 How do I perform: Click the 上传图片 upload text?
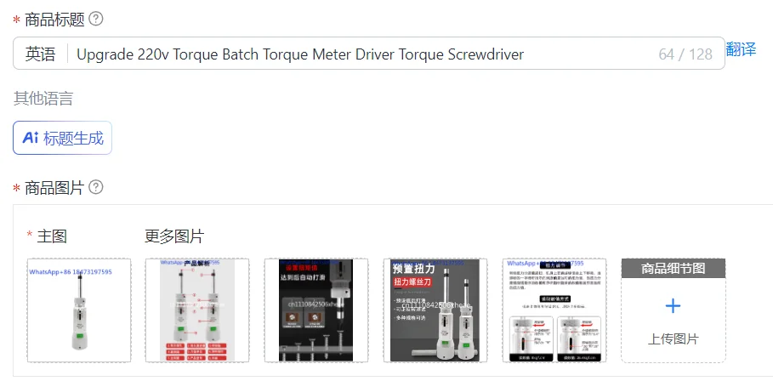(673, 339)
